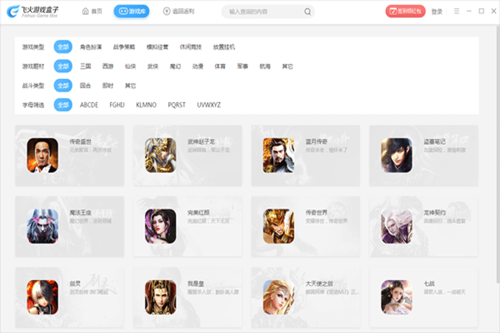Filter battle type by 回合
This screenshot has height=333, width=500.
pos(85,86)
